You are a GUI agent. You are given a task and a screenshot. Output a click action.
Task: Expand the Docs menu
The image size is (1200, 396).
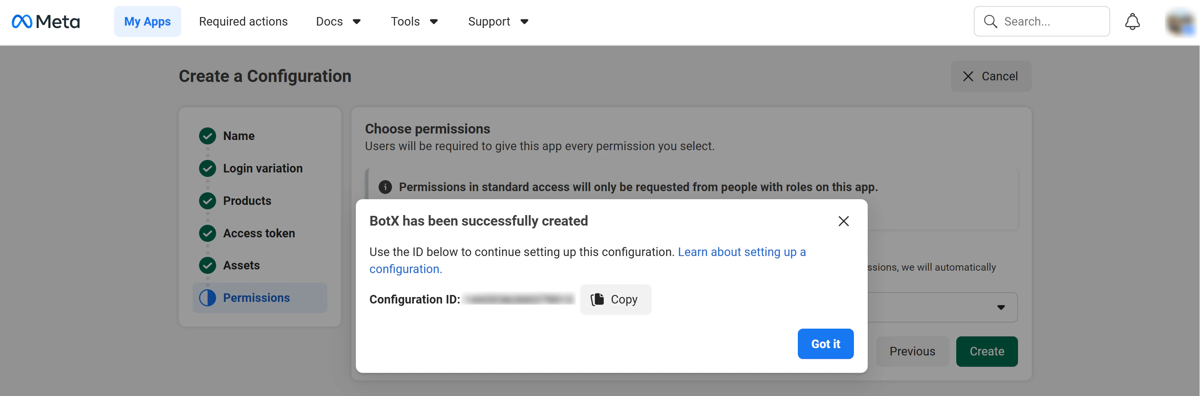(339, 22)
